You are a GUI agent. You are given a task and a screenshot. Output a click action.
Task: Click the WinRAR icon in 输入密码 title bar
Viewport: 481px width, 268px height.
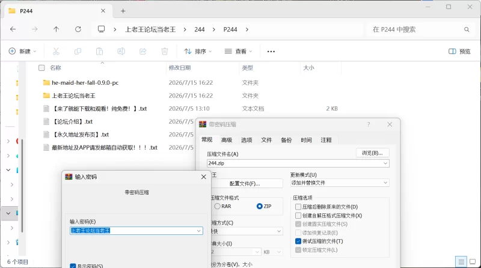tap(69, 177)
